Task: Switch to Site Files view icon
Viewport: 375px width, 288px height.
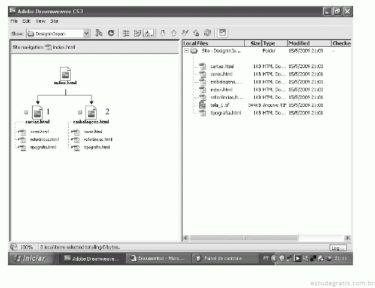Action: (x=126, y=33)
